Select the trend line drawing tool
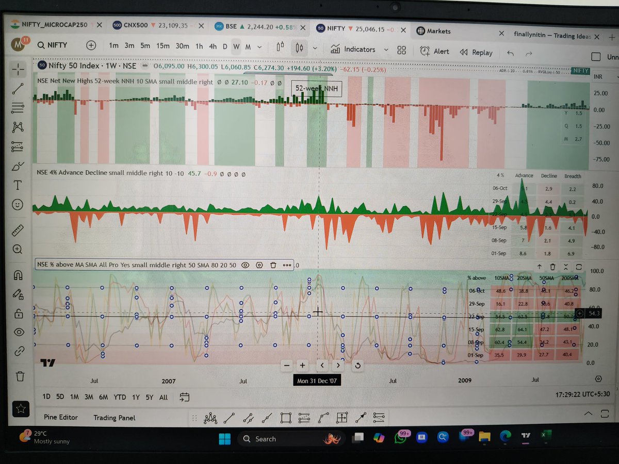 19,88
